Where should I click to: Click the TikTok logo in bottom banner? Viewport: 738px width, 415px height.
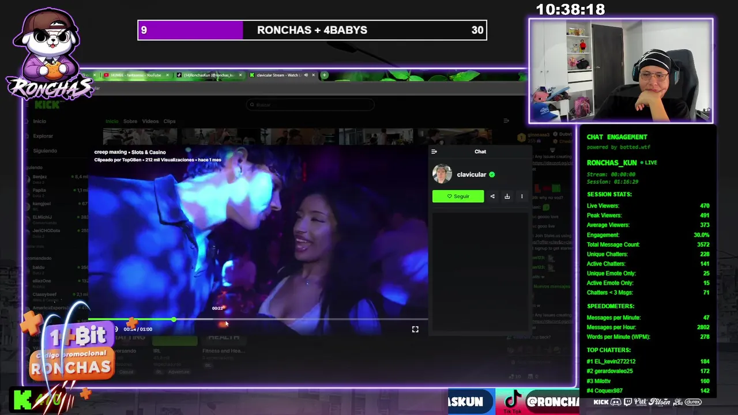point(513,401)
